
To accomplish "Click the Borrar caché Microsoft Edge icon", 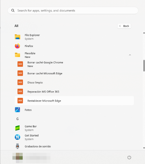I will point(20,73).
